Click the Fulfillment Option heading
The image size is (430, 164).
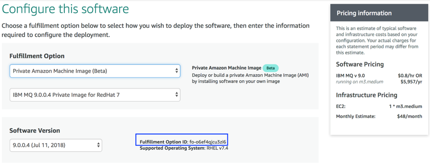[x=37, y=56]
